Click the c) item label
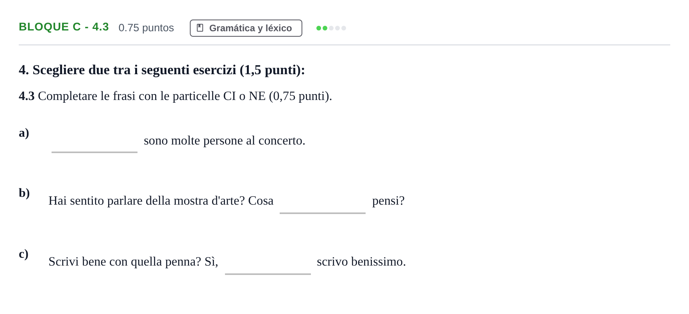Image resolution: width=689 pixels, height=314 pixels. click(x=23, y=254)
